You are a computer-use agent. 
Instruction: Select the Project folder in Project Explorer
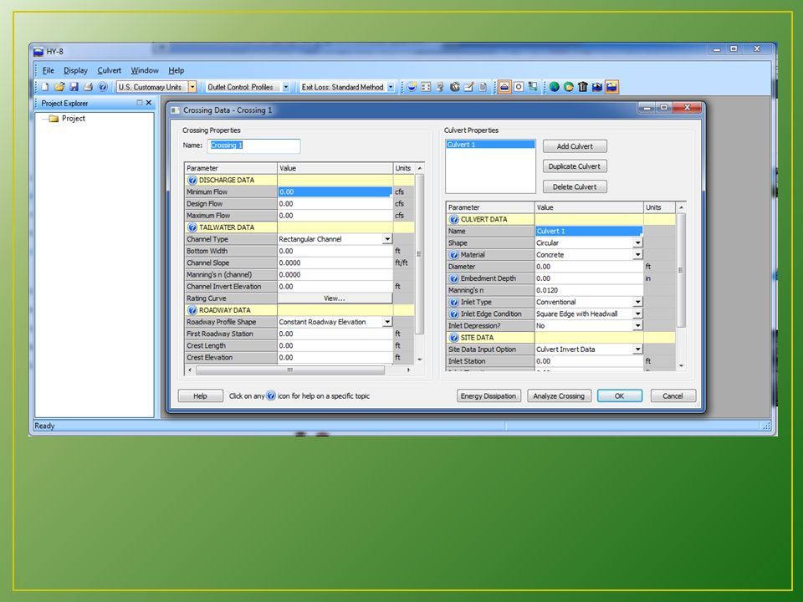coord(67,118)
